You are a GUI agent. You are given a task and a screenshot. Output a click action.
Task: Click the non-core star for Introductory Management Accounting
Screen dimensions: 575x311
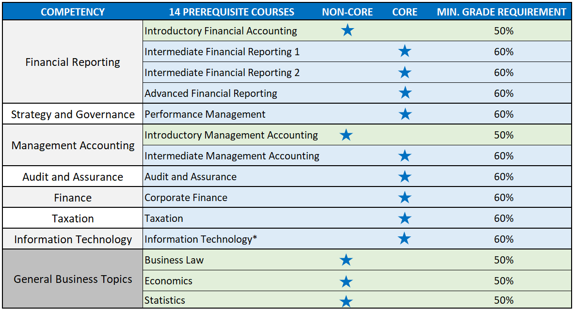[346, 135]
